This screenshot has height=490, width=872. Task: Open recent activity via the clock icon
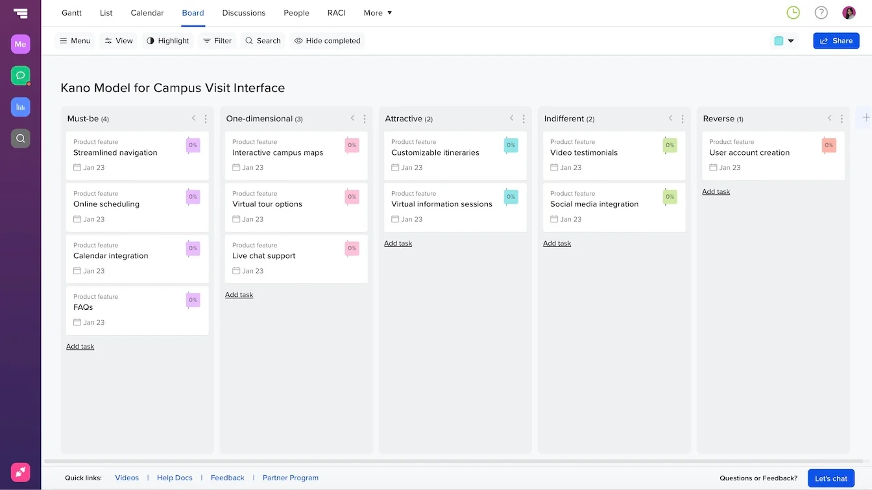pos(793,12)
